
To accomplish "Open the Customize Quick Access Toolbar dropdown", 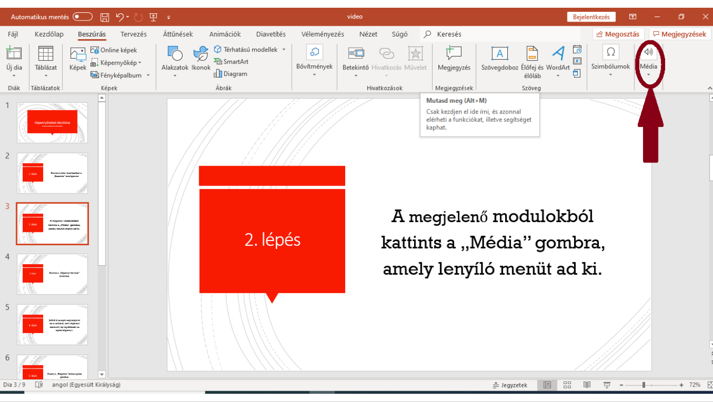I will coord(169,17).
